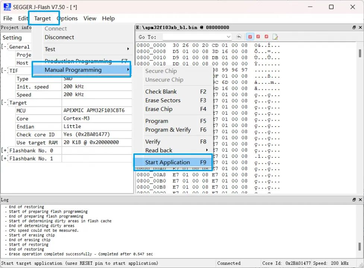Screen dimensions: 364x268
Task: Click Program & Verify option
Action: 168,130
